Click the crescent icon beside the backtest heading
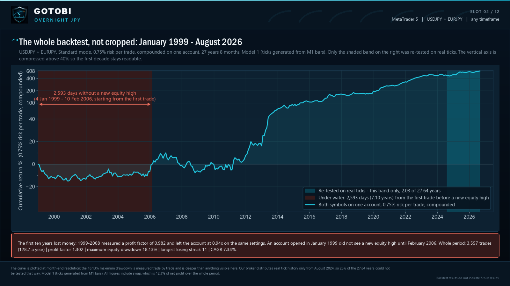This screenshot has width=510, height=286. tap(15, 40)
